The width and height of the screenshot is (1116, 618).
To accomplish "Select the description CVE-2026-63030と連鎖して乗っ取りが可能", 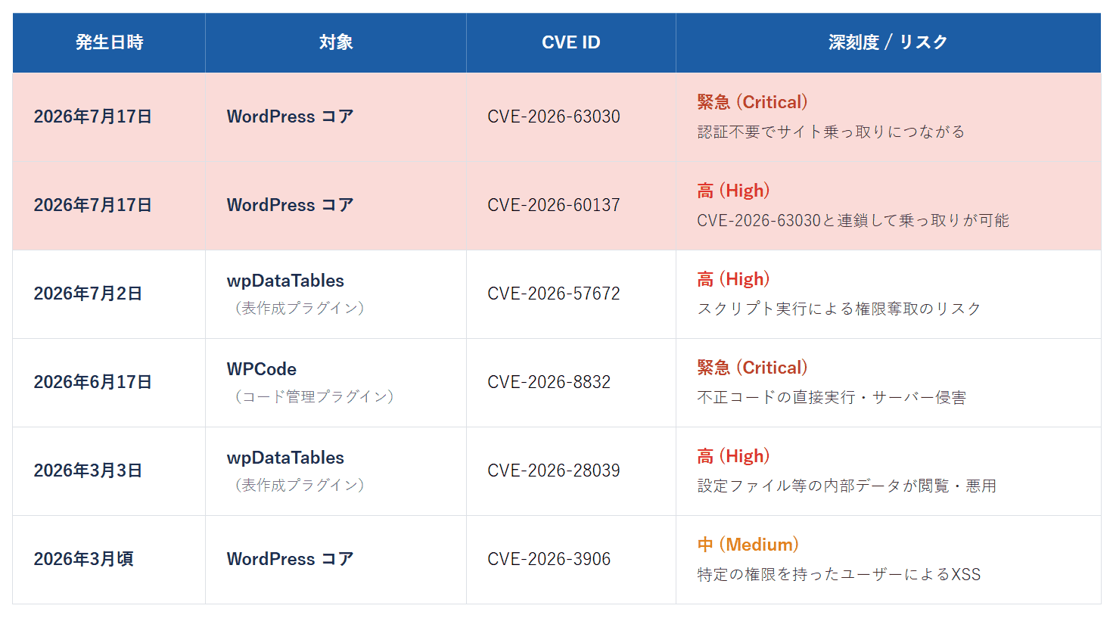I will click(853, 220).
